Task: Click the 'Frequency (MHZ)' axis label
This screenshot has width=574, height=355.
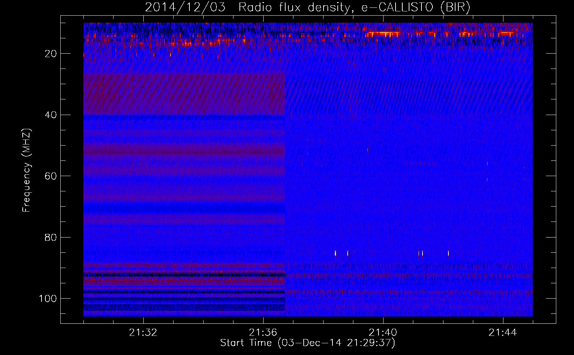Action: pyautogui.click(x=27, y=170)
